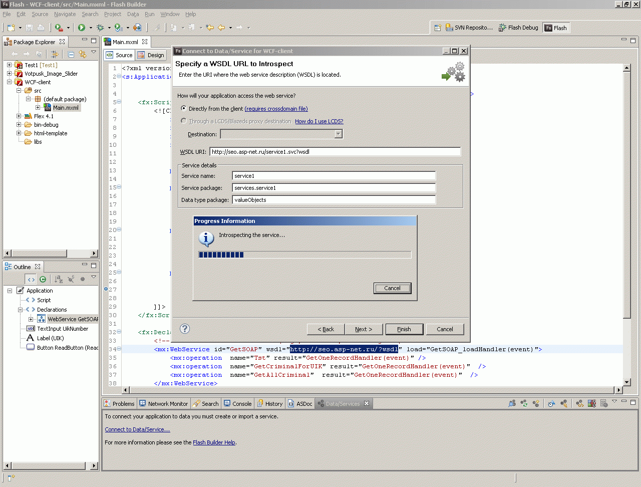
Task: Toggle the Outline class view button
Action: (x=43, y=279)
